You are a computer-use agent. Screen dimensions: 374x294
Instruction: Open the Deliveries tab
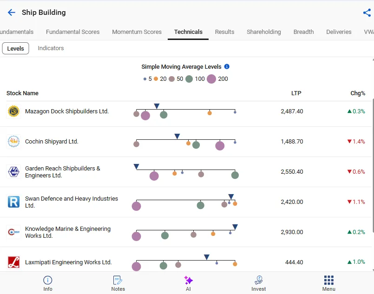tap(339, 32)
